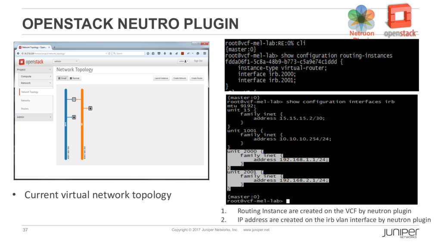Screen dimensions: 441x248
Task: Click the paper-plane send icon in toolbar
Action: point(176,53)
